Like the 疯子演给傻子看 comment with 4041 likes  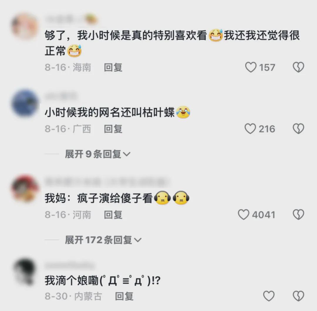click(243, 215)
